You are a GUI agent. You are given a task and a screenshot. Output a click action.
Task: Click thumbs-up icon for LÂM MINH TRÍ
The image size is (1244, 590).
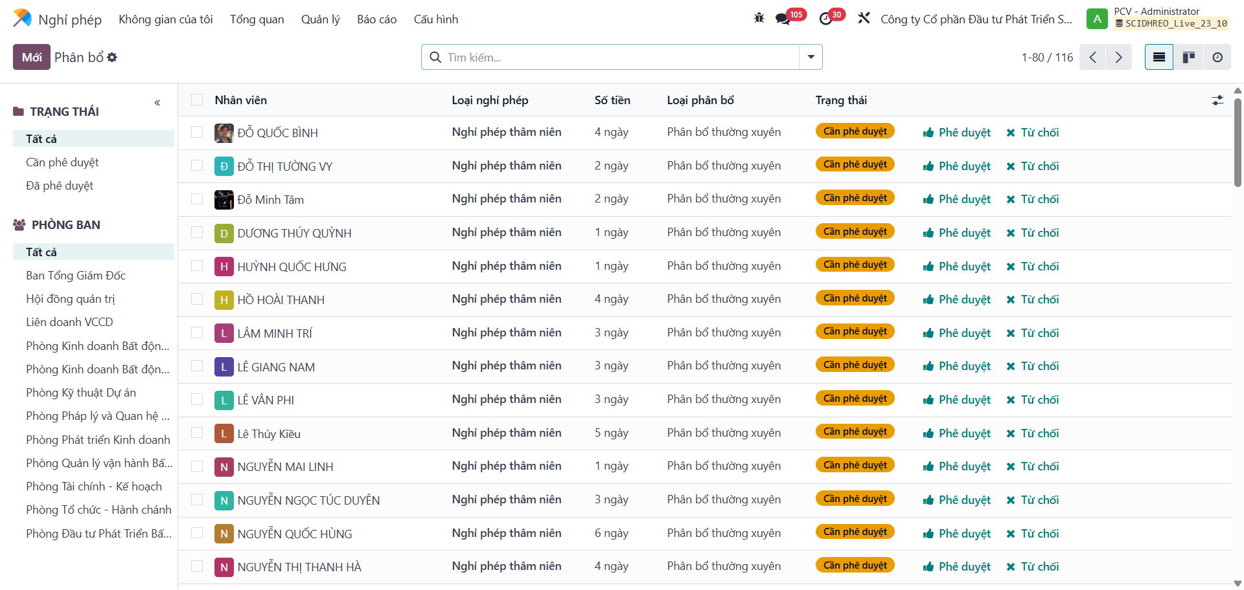click(x=928, y=333)
